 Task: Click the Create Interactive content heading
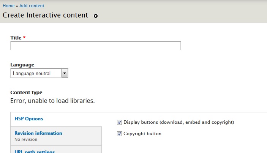click(x=45, y=15)
